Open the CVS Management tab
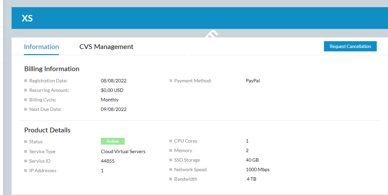 pyautogui.click(x=106, y=47)
